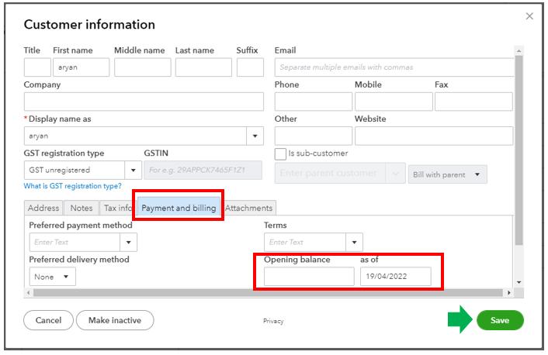
Task: Click the Make inactive button
Action: coord(115,320)
